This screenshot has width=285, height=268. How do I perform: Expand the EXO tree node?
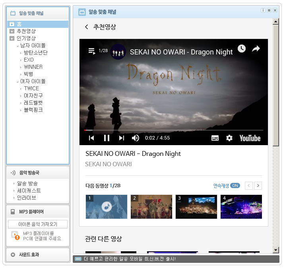(21, 60)
